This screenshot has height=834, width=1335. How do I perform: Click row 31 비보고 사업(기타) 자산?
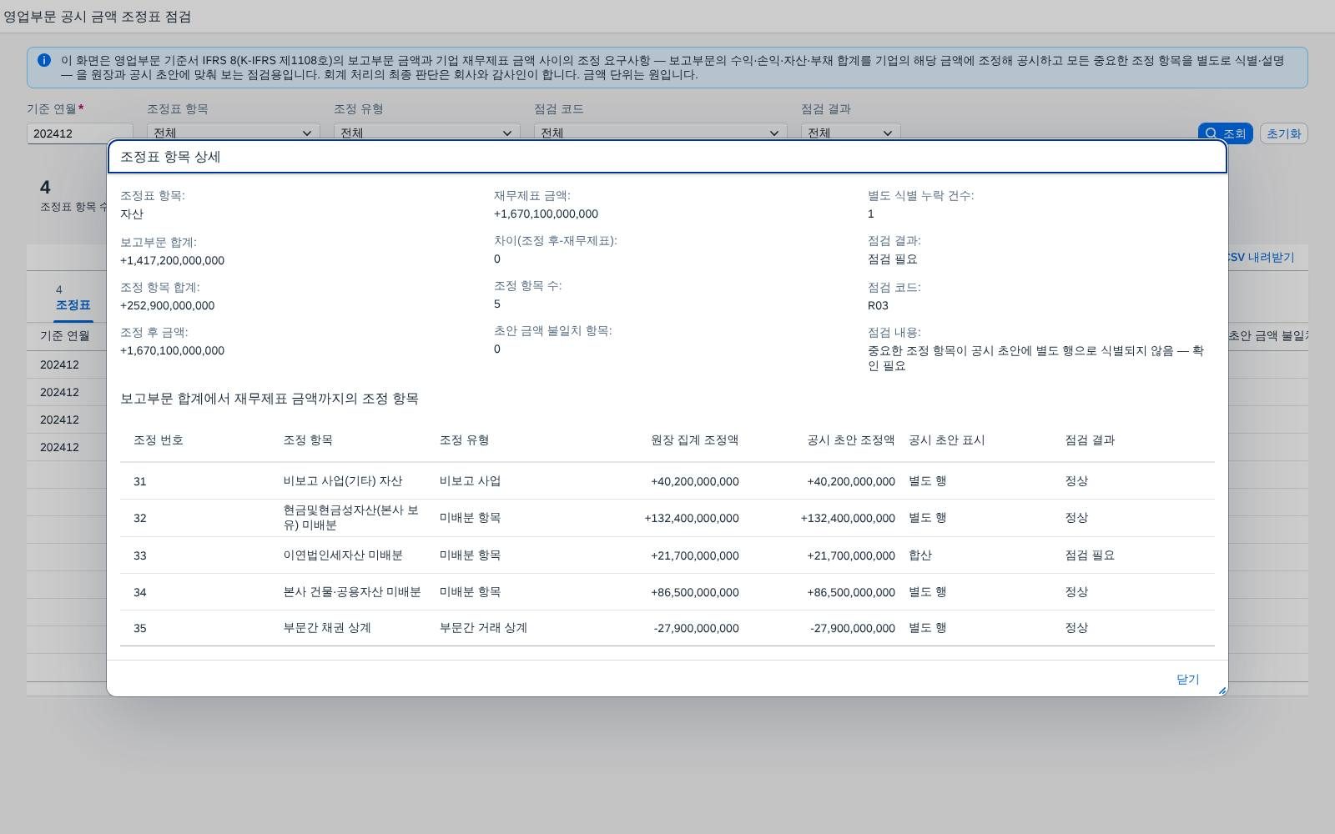pos(667,481)
